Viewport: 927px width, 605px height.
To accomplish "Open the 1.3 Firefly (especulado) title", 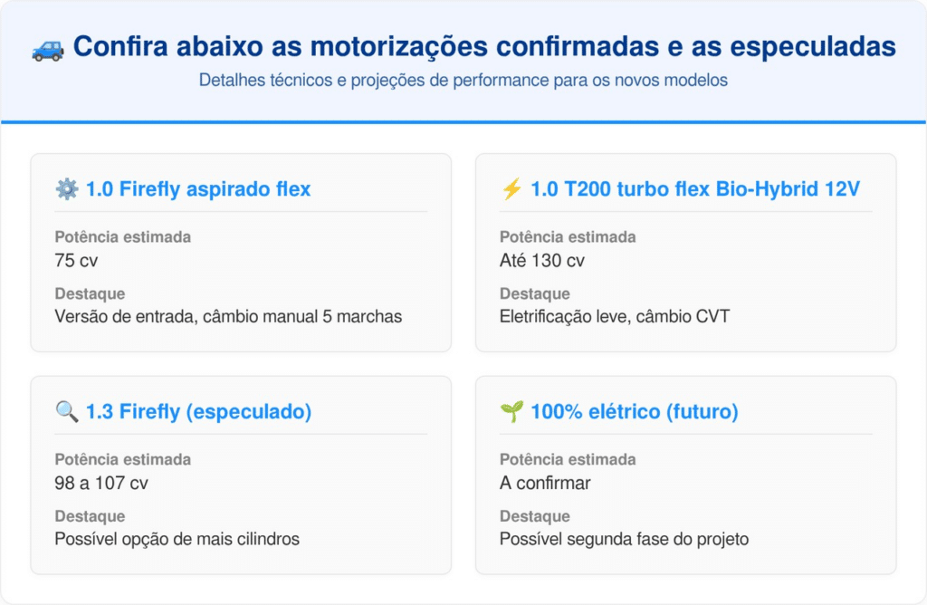I will click(198, 412).
